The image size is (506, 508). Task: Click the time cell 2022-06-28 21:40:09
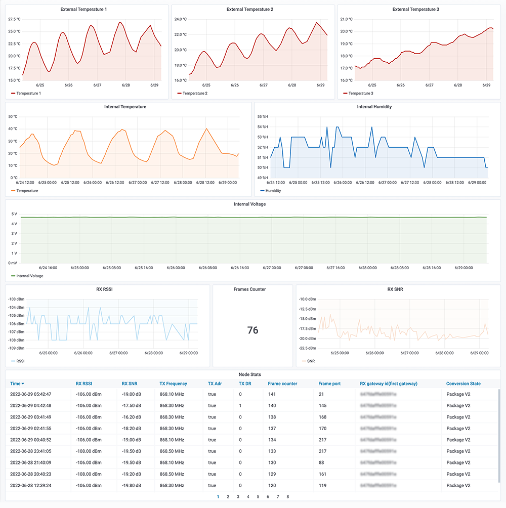pos(31,462)
